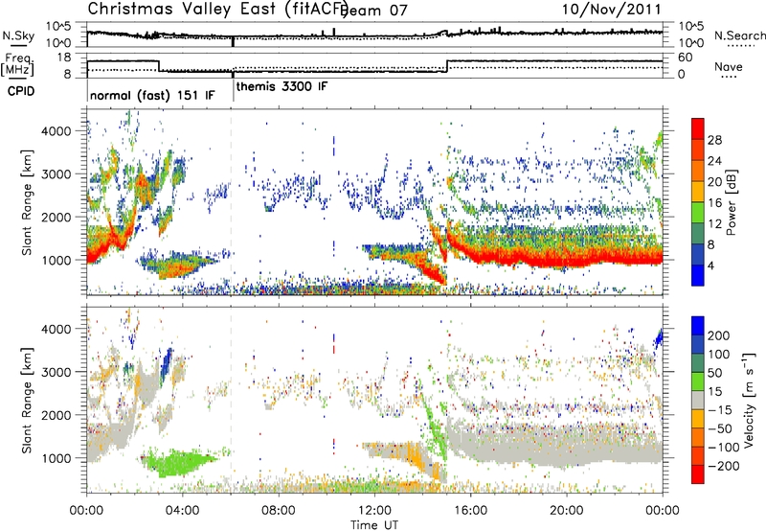Pick the bright green Velocity colorbar segment
The height and width of the screenshot is (531, 766).
point(698,382)
